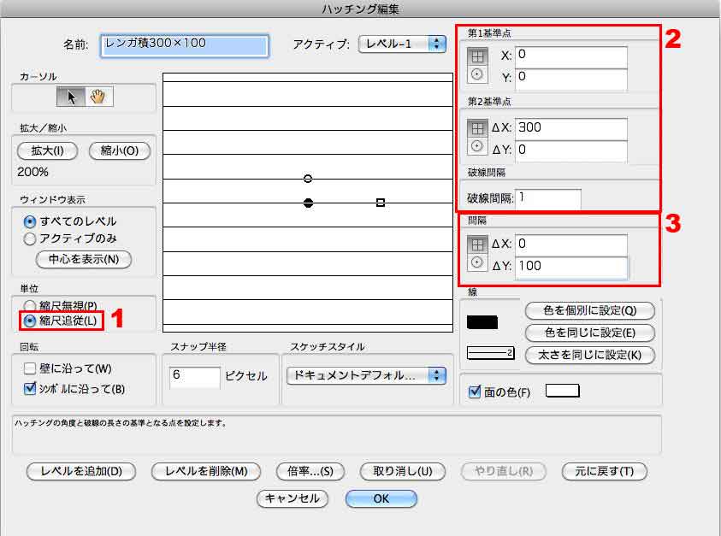Screen dimensions: 721x536
Task: Open the line thickness selector under 線
Action: pos(489,352)
